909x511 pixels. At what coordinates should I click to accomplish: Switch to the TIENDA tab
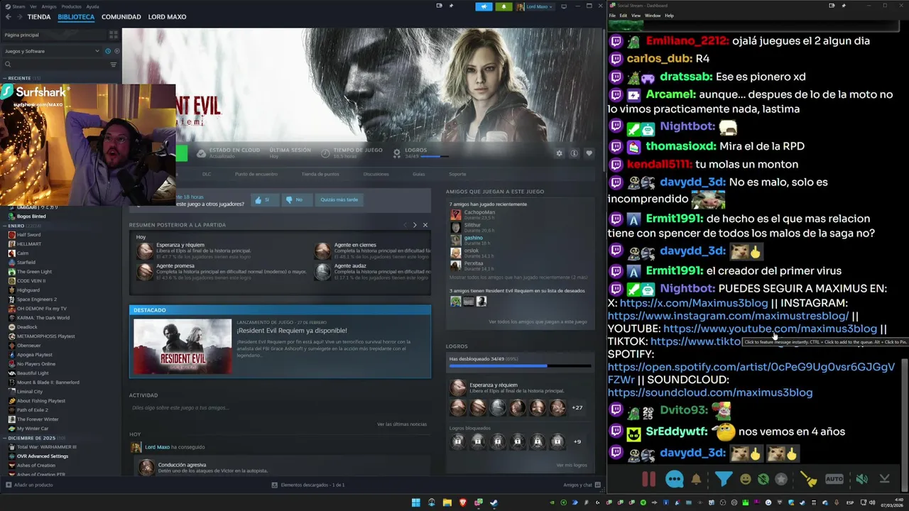(38, 16)
